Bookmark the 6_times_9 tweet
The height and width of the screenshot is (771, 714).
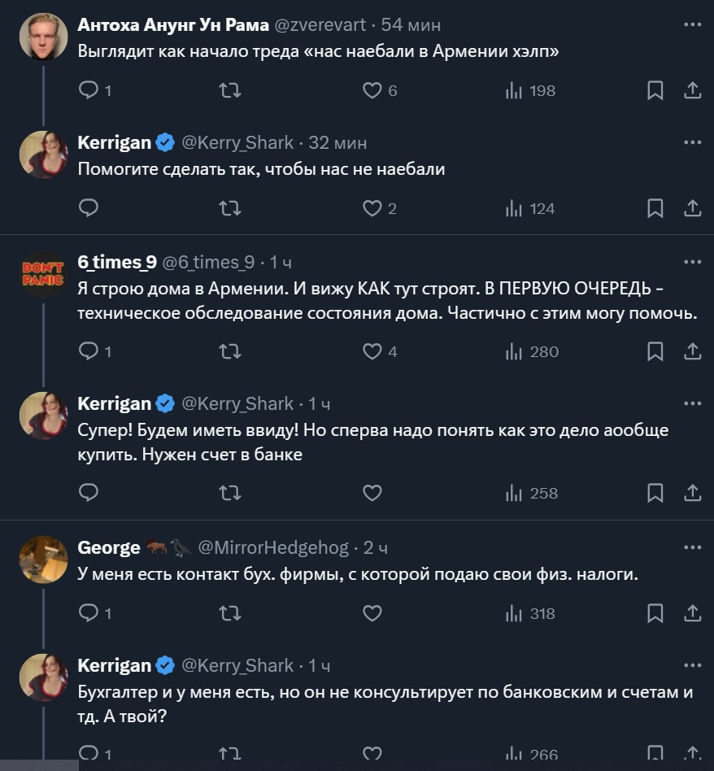(x=655, y=351)
